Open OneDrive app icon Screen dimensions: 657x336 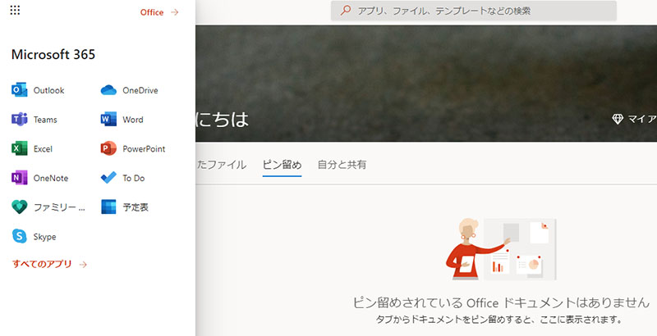[x=108, y=90]
